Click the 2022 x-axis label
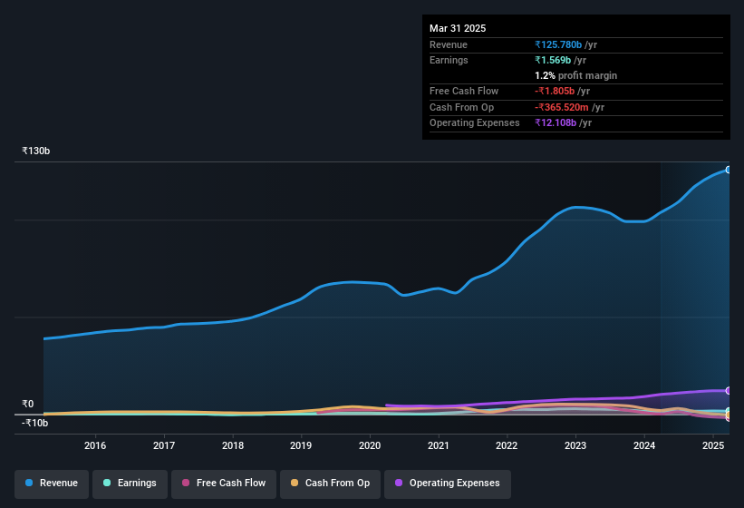The image size is (744, 508). (x=507, y=445)
